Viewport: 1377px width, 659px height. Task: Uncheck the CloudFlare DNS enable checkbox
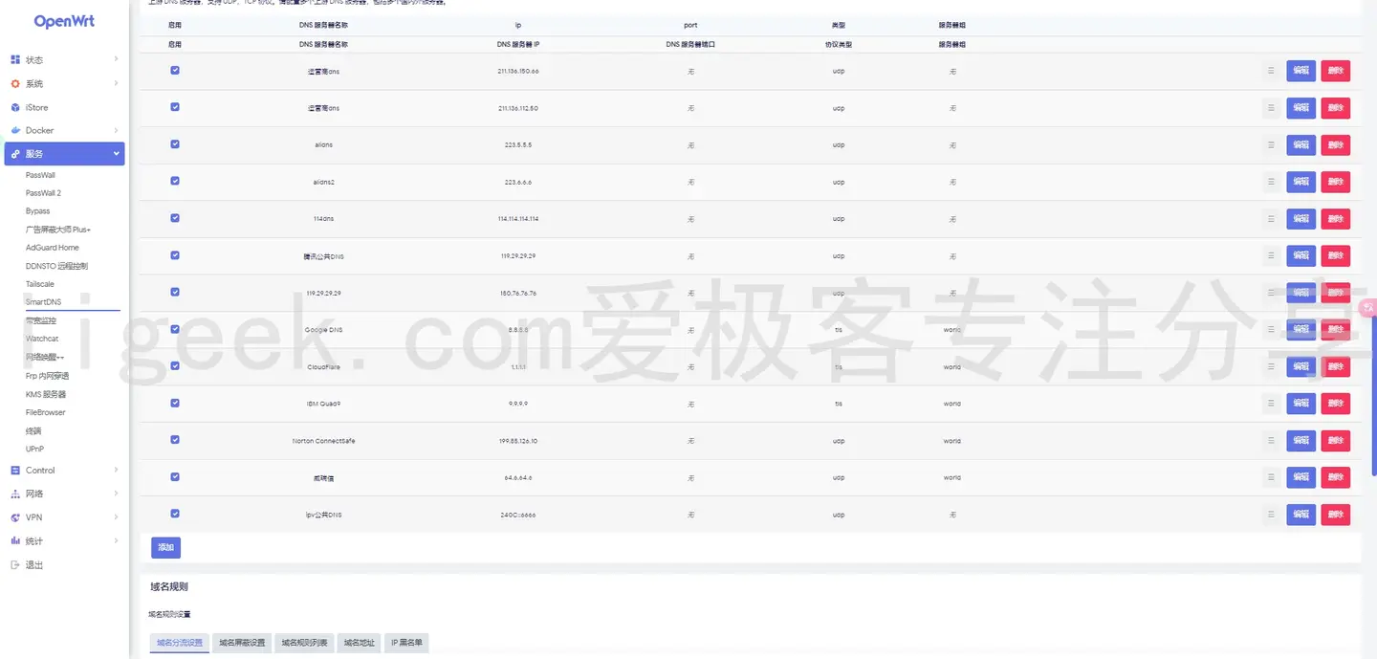(175, 365)
